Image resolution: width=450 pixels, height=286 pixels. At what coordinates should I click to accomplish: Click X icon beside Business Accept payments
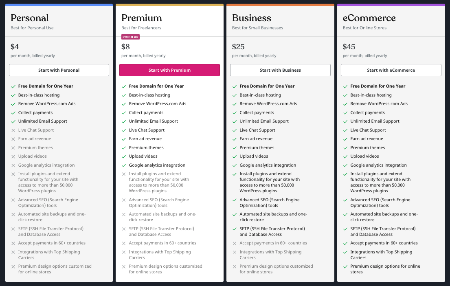235,243
